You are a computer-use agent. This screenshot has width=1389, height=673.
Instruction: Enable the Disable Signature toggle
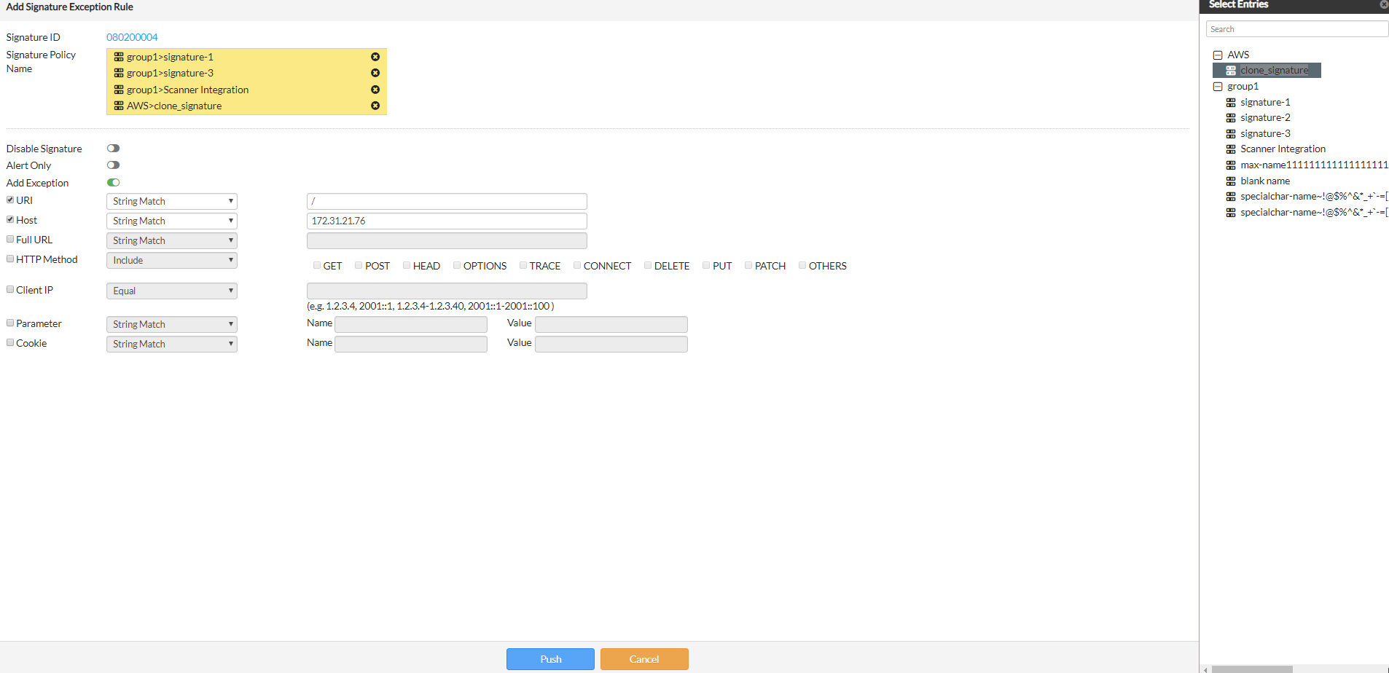point(113,148)
